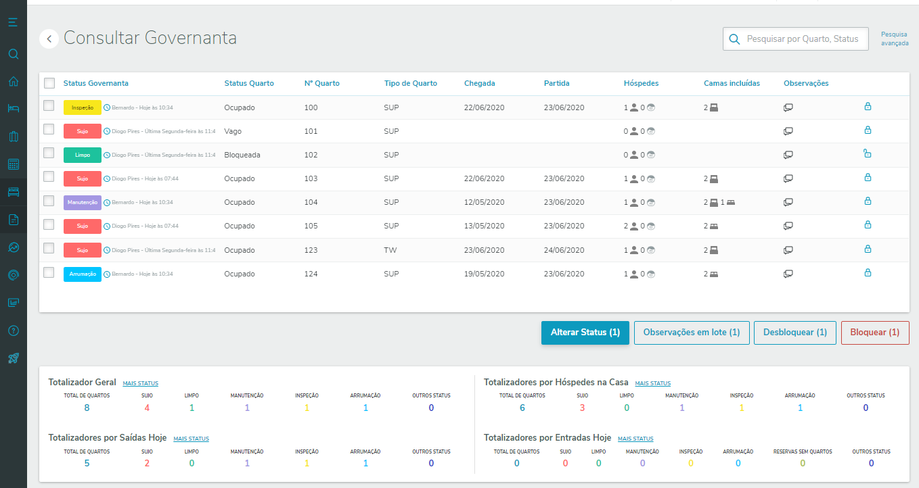The height and width of the screenshot is (488, 919).
Task: Tick the select-all checkbox in table header
Action: tap(49, 83)
